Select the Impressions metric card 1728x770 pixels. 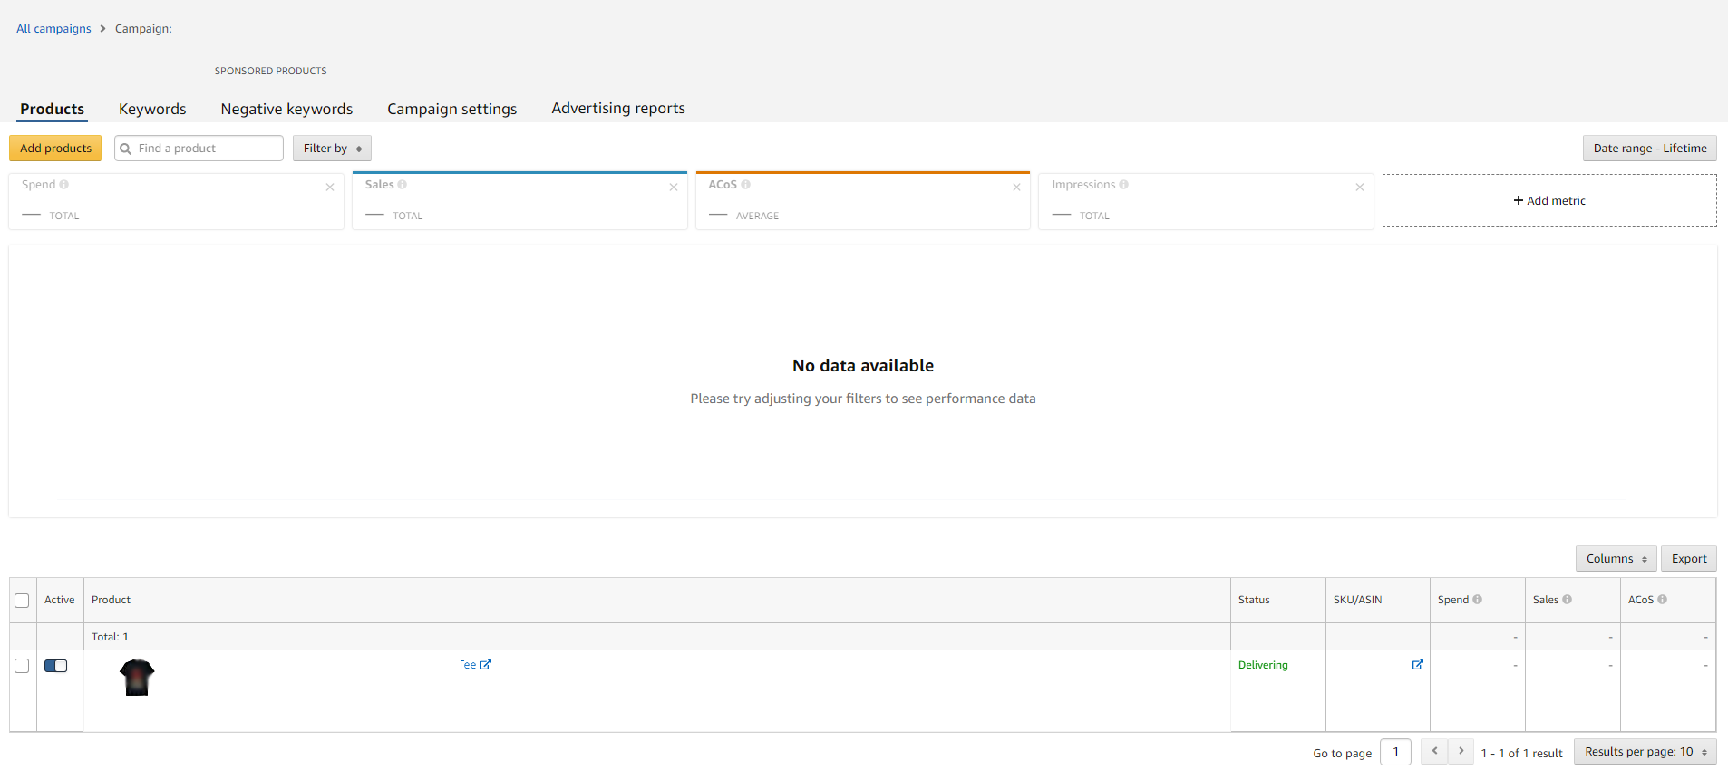[1207, 201]
